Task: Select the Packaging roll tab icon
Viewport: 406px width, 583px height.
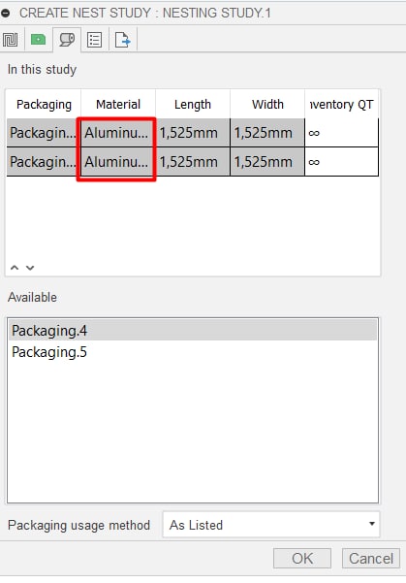Action: tap(67, 40)
